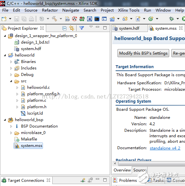Click the build hammer icon in toolbar
The width and height of the screenshot is (185, 186).
point(55,19)
